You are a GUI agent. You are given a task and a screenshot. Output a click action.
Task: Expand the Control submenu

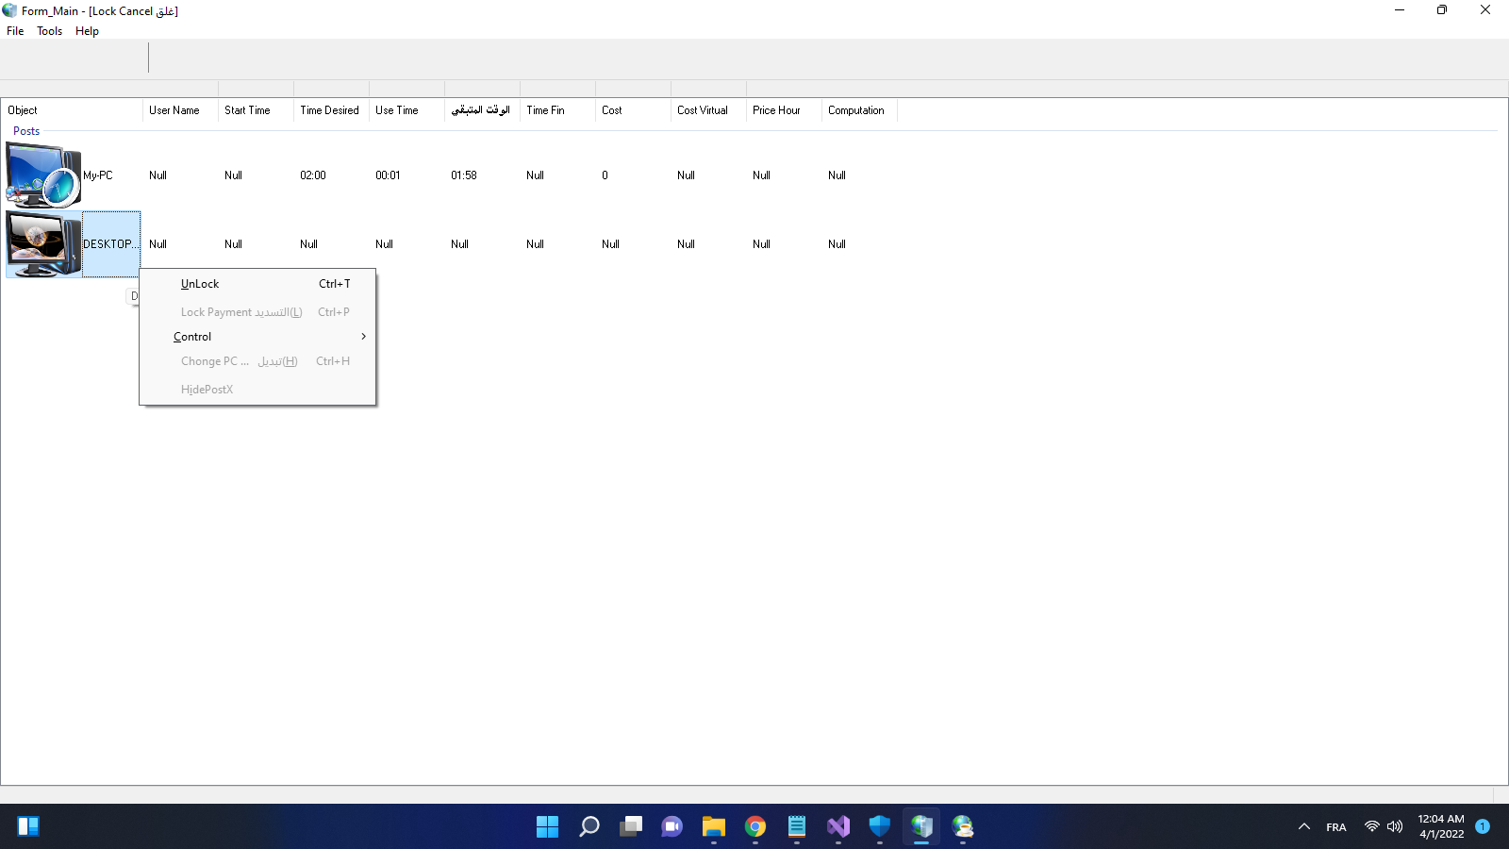click(191, 336)
